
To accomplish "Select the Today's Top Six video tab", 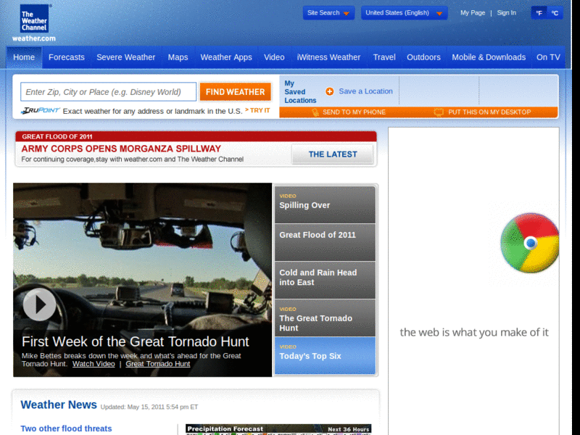I will coord(325,355).
